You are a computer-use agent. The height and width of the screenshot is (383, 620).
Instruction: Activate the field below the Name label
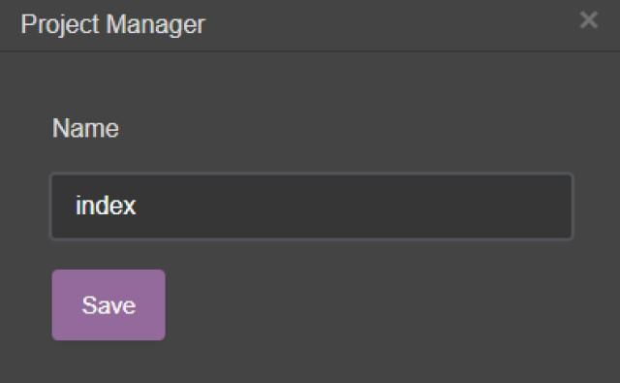tap(311, 207)
